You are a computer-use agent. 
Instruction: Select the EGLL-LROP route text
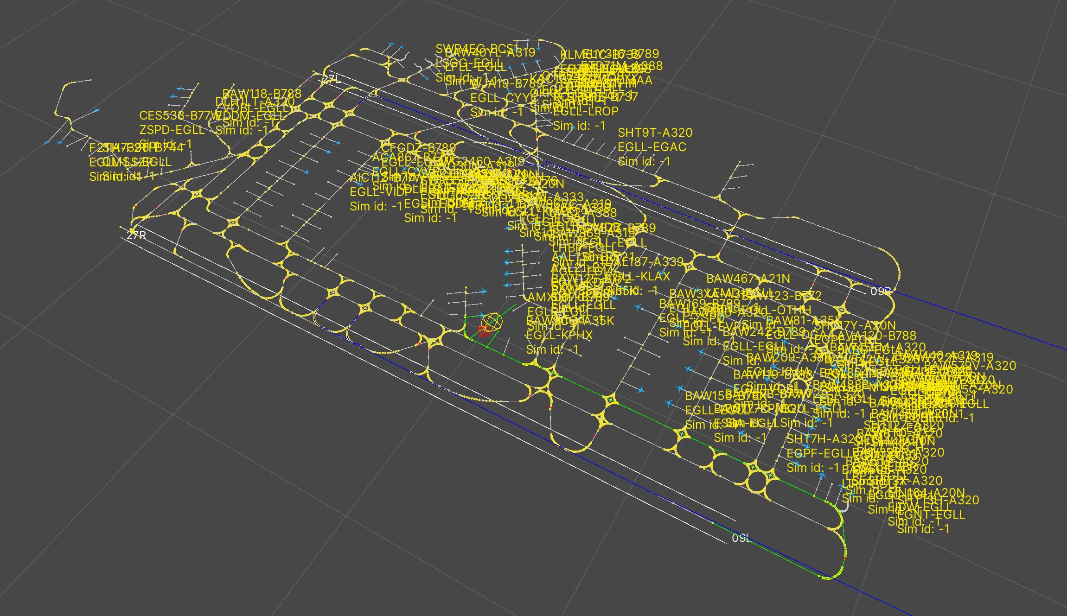[586, 111]
